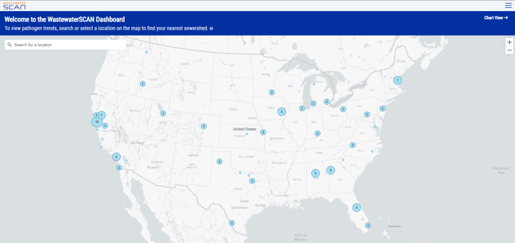Click the help question mark icon beside the instructions

click(211, 29)
